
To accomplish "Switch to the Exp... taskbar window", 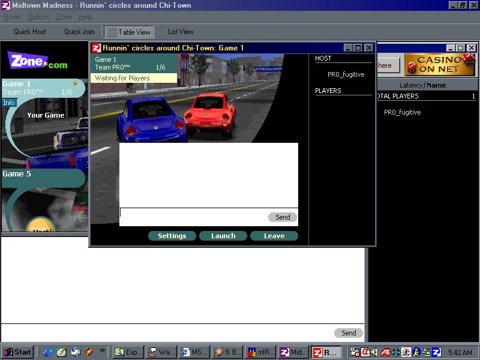I will [x=128, y=352].
